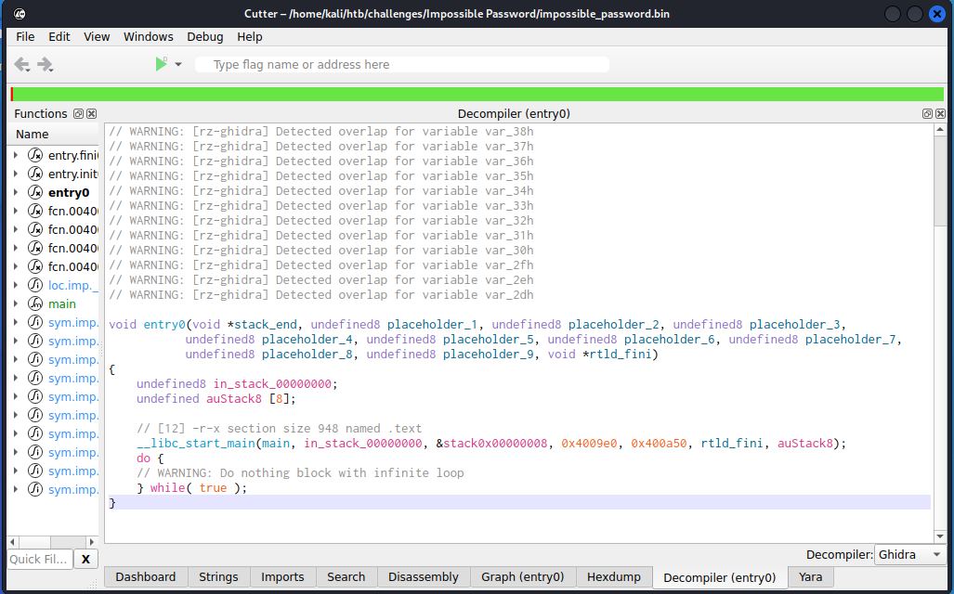954x594 pixels.
Task: Close the Functions panel
Action: coord(91,113)
